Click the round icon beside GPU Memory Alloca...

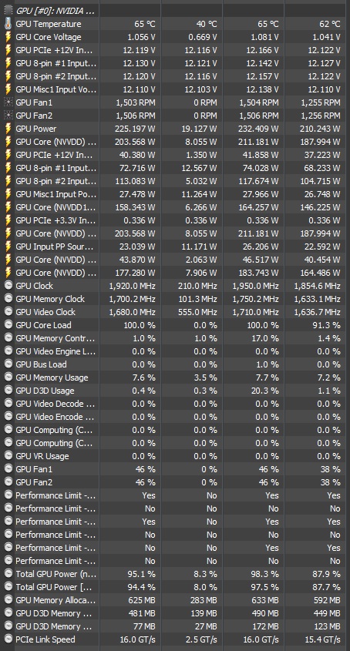(x=8, y=600)
